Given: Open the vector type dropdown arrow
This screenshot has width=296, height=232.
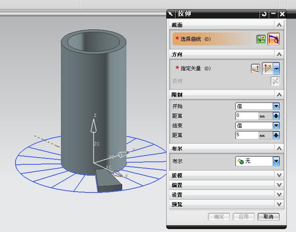Looking at the screenshot, I should (277, 69).
